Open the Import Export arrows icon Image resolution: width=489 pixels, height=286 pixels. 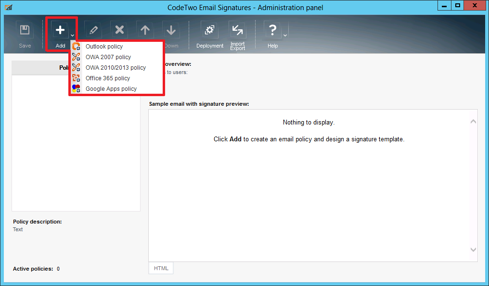237,30
